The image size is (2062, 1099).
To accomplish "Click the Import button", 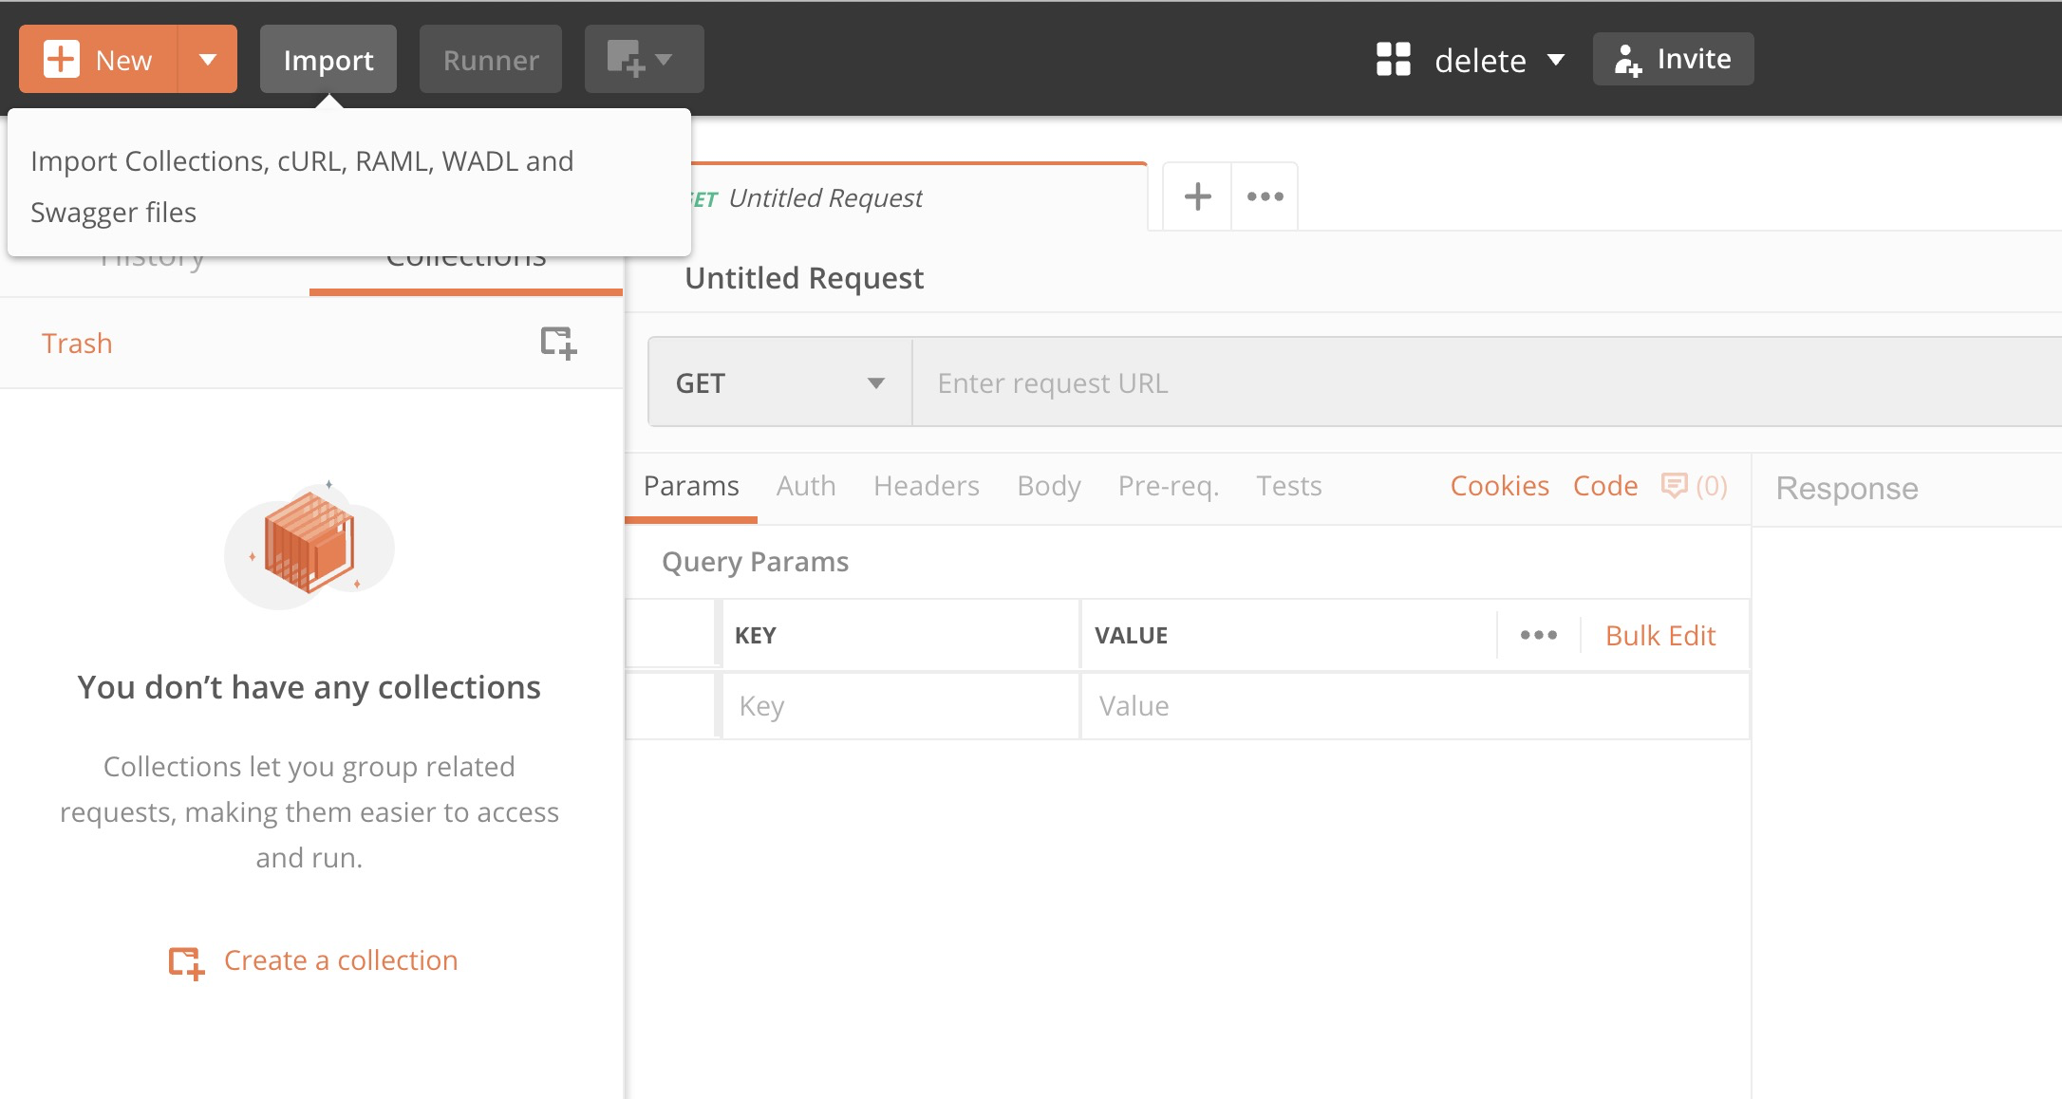I will pyautogui.click(x=328, y=60).
